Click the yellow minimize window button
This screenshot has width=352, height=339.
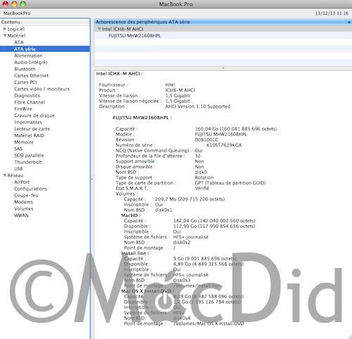point(14,4)
